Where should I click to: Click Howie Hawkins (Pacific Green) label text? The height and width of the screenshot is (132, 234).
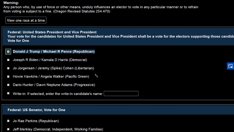51,76
